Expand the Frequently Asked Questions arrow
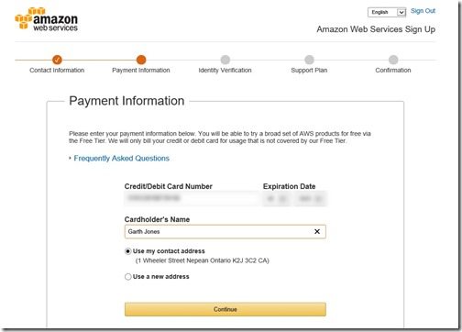The height and width of the screenshot is (332, 462). pos(70,158)
